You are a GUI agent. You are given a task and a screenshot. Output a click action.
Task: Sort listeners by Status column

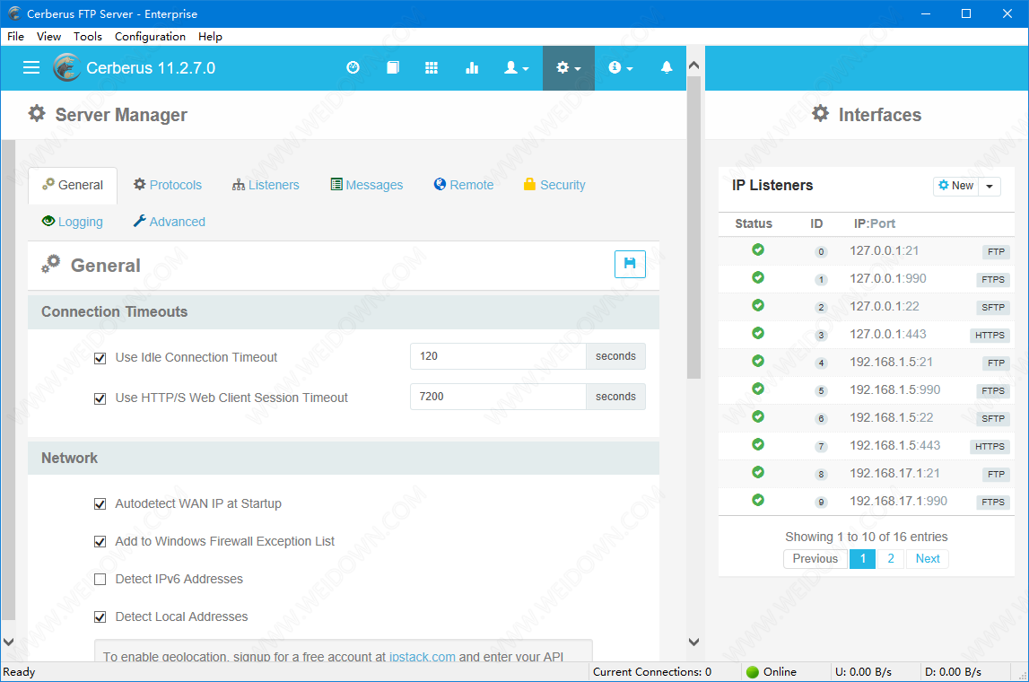click(x=754, y=223)
